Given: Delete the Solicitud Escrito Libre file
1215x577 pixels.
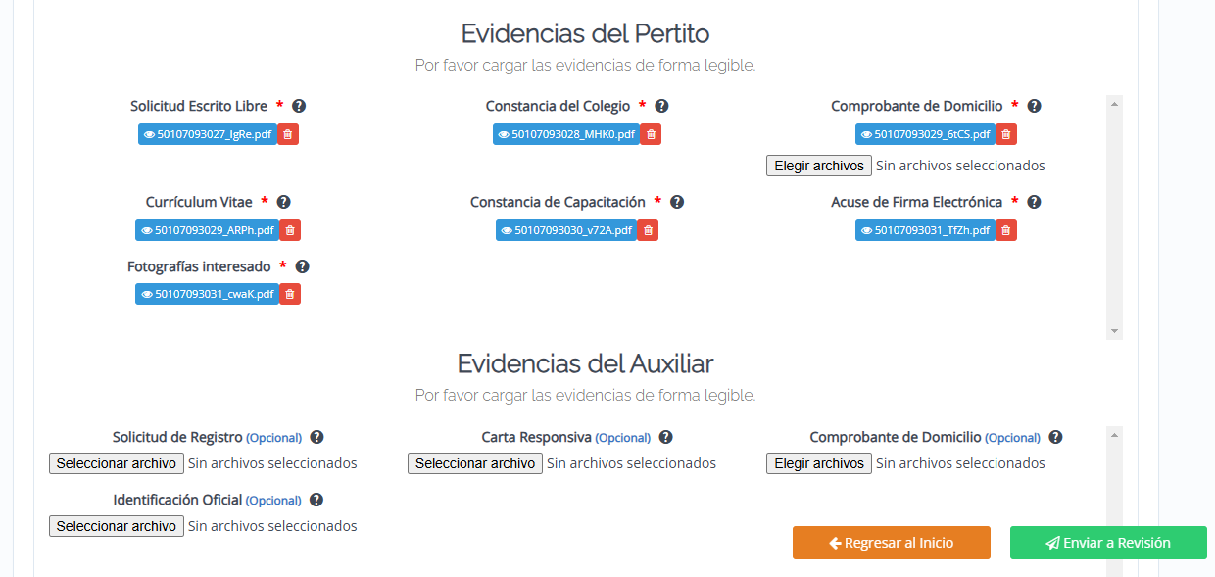Looking at the screenshot, I should point(288,134).
